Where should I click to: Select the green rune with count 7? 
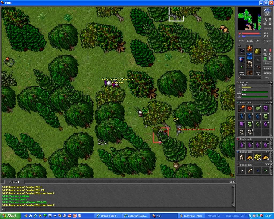coord(266,116)
